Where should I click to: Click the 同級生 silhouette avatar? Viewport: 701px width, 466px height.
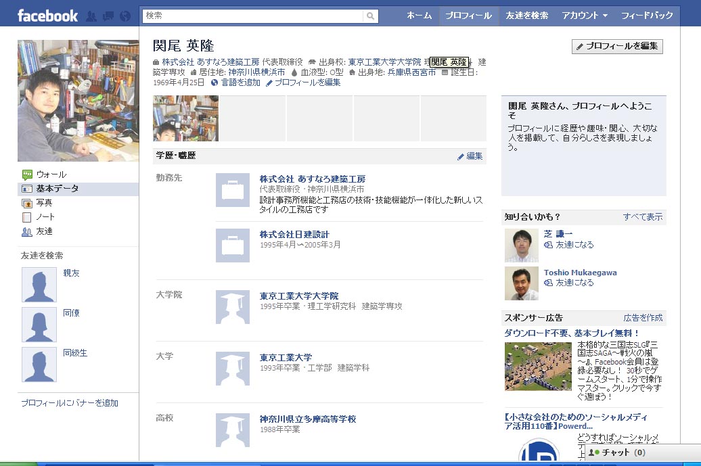(x=39, y=365)
